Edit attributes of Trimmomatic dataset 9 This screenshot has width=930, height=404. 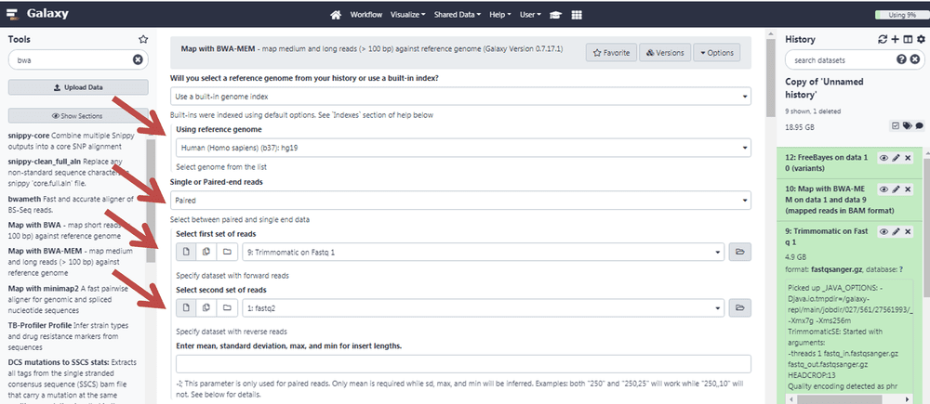[x=897, y=232]
